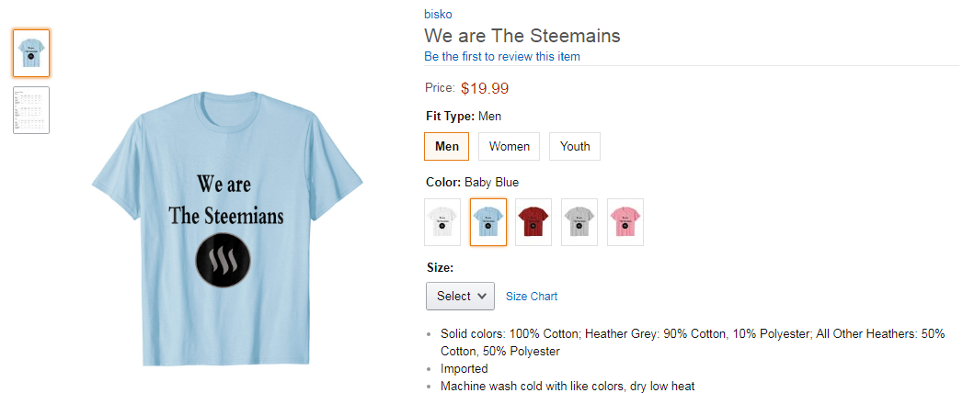Click the Color: Baby Blue label
Image resolution: width=975 pixels, height=393 pixels.
point(473,182)
